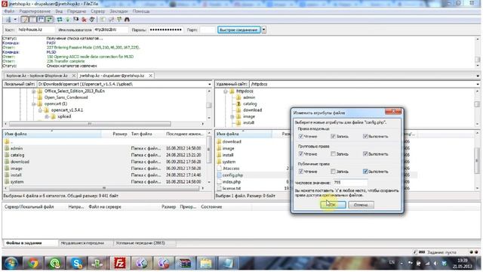Screen dimensions: 483x272
Task: Open the filename filters toolbar icon
Action: coord(103,20)
